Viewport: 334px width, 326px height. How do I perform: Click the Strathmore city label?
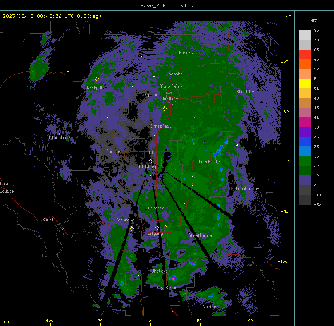pos(200,235)
